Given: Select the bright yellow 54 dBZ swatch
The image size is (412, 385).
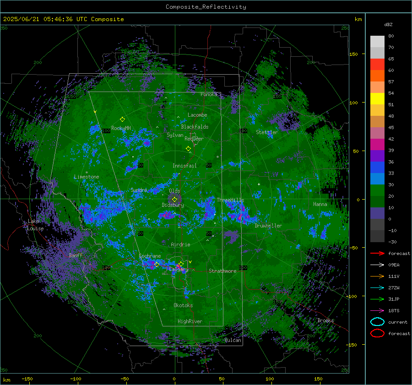Looking at the screenshot, I should click(377, 98).
